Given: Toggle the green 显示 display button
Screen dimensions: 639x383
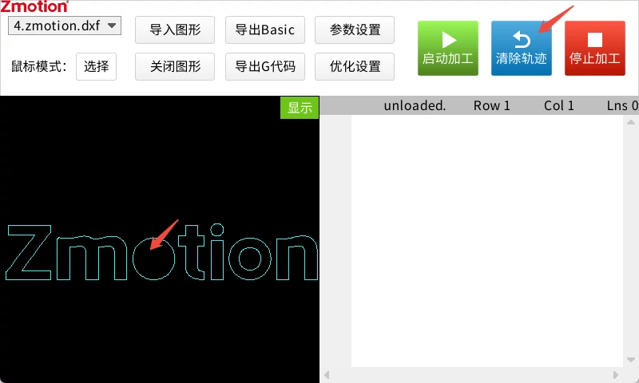Looking at the screenshot, I should [x=300, y=108].
